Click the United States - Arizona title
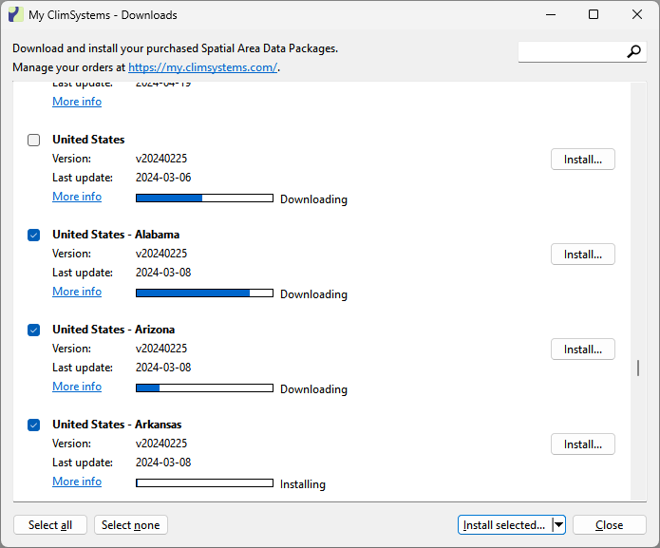Viewport: 660px width, 548px height. tap(113, 330)
